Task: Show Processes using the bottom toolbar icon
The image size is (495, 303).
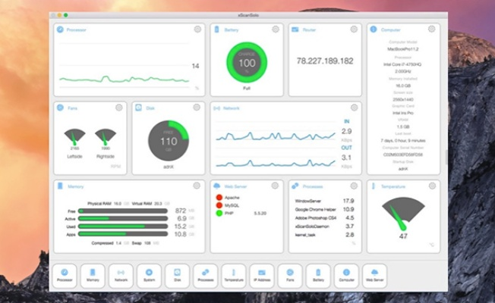Action: tap(205, 275)
